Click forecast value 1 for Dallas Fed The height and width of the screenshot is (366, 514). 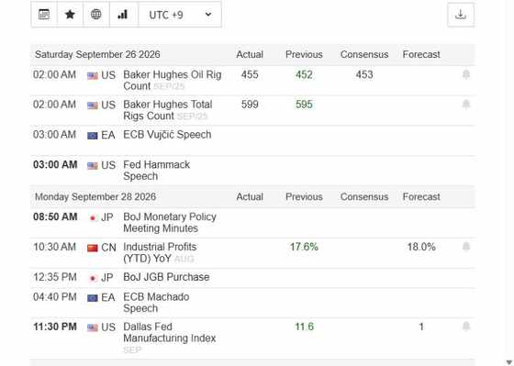[421, 327]
